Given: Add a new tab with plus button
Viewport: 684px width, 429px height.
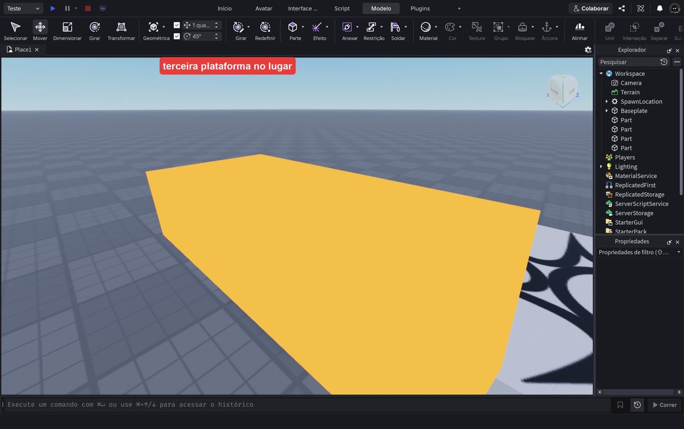Looking at the screenshot, I should 459,9.
